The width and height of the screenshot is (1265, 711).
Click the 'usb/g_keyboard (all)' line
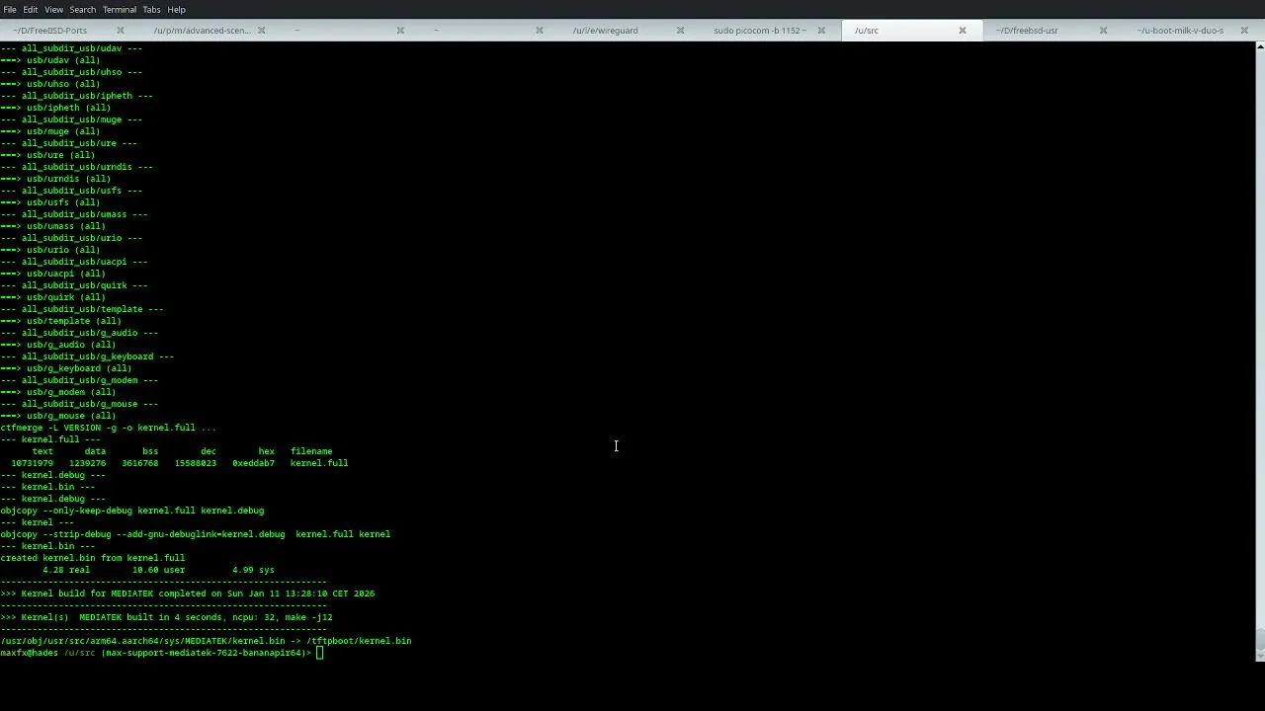[x=66, y=368]
